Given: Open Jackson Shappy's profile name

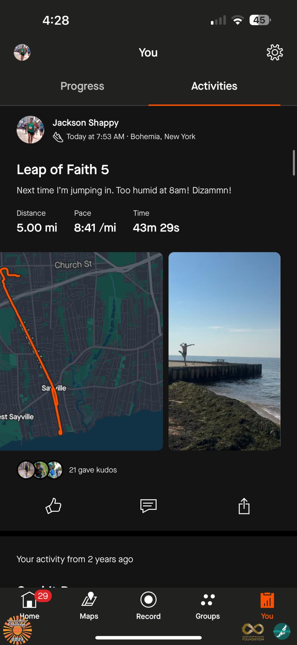Looking at the screenshot, I should (86, 123).
